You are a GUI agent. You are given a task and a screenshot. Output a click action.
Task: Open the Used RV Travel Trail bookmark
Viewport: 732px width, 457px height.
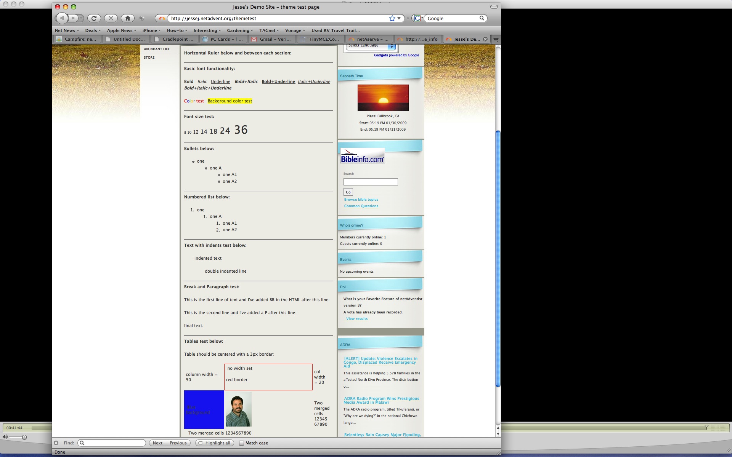click(335, 30)
